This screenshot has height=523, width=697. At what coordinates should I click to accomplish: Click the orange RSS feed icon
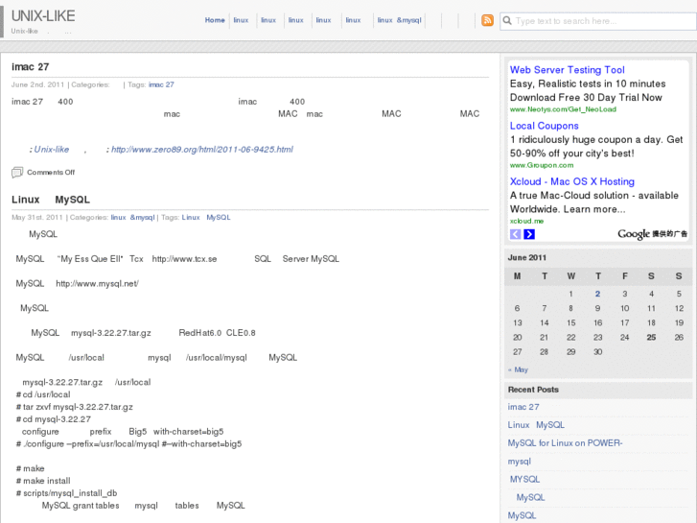click(487, 20)
